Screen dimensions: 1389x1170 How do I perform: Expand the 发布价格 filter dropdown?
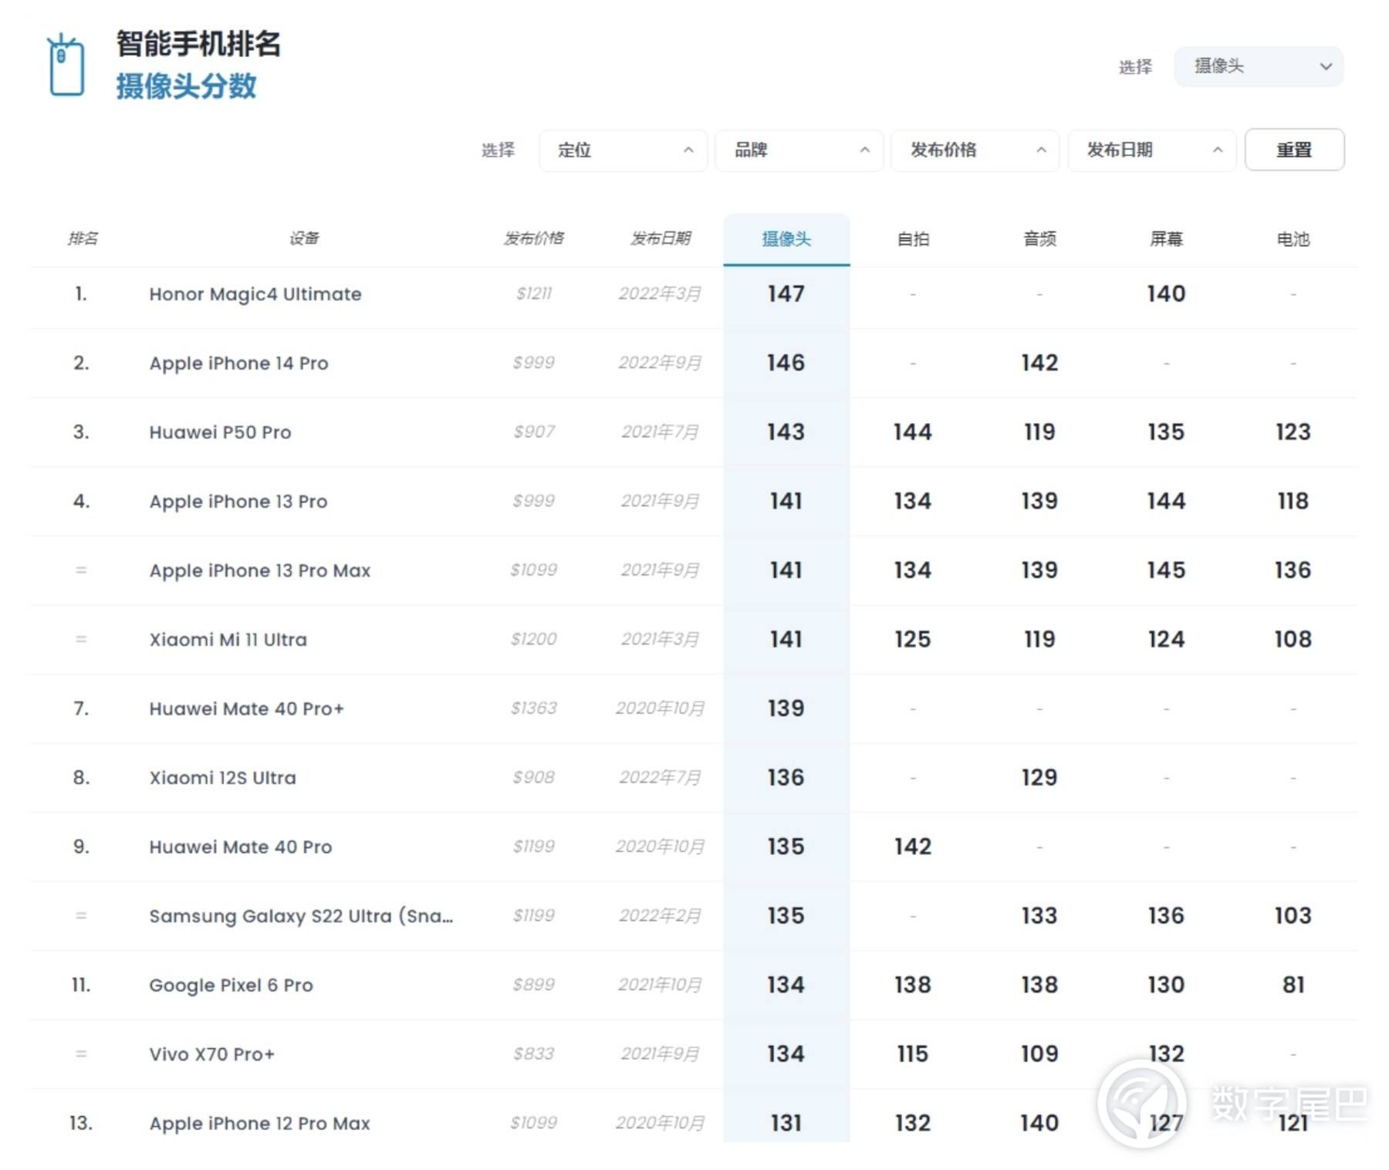pyautogui.click(x=975, y=150)
